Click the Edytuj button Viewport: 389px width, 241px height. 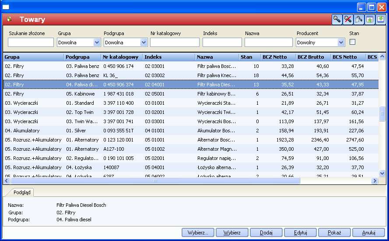(x=300, y=233)
